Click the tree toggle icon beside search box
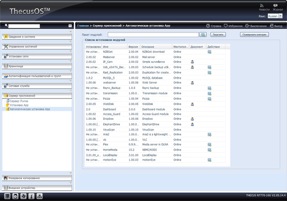The width and height of the screenshot is (287, 201). (70, 26)
